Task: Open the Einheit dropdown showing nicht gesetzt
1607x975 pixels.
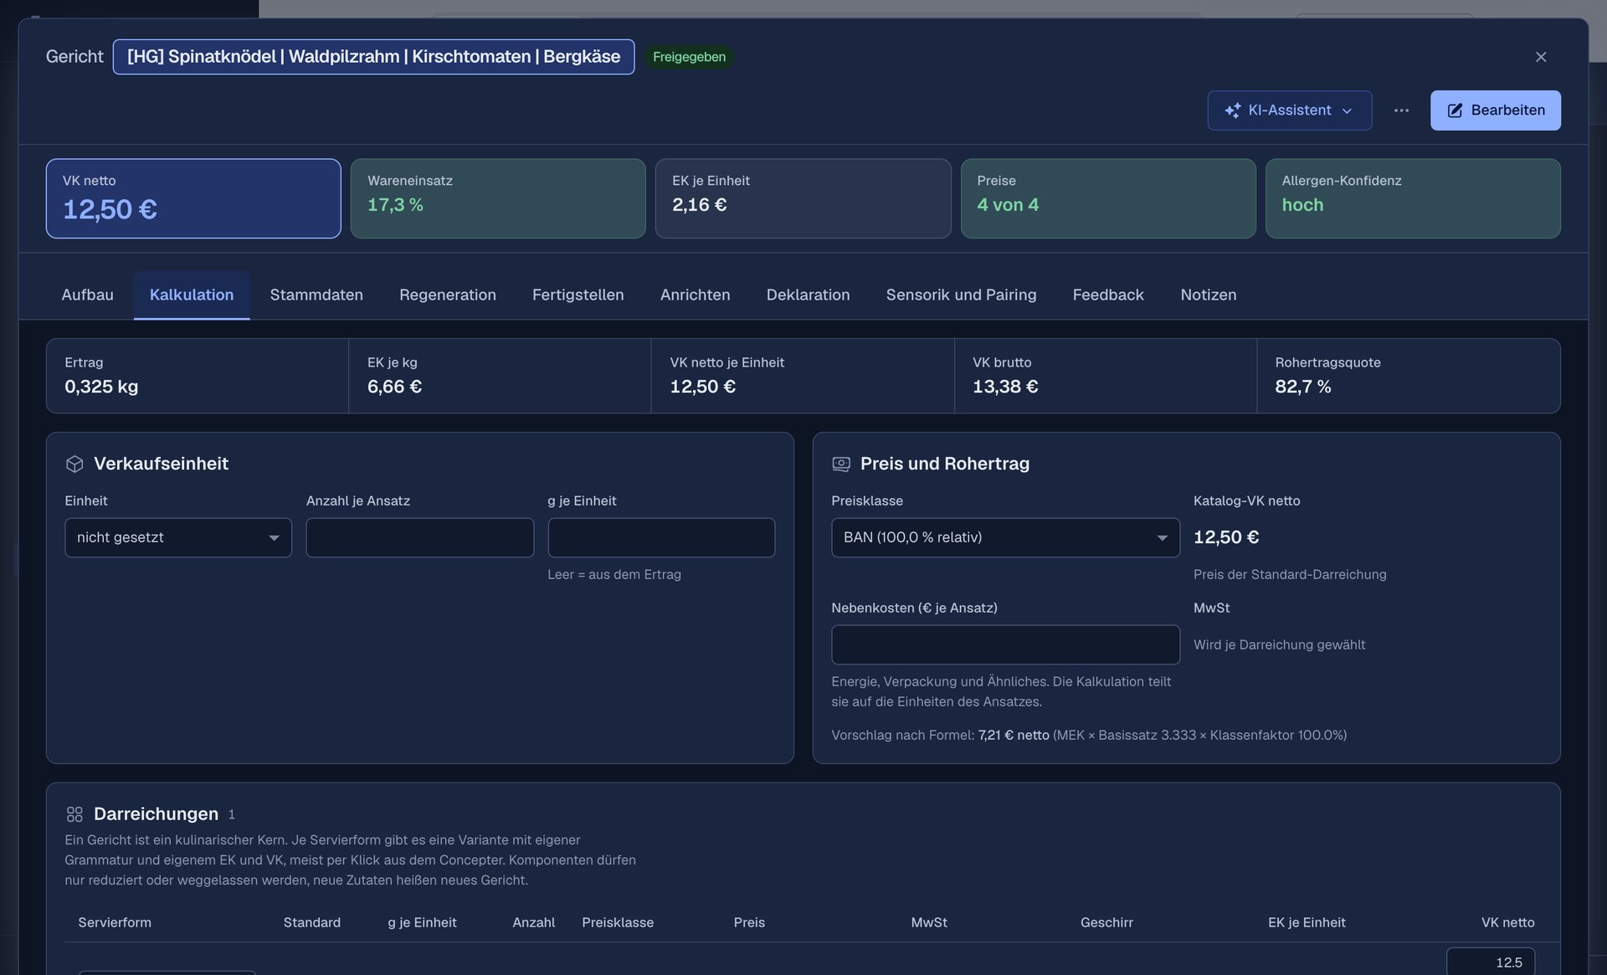Action: (178, 537)
